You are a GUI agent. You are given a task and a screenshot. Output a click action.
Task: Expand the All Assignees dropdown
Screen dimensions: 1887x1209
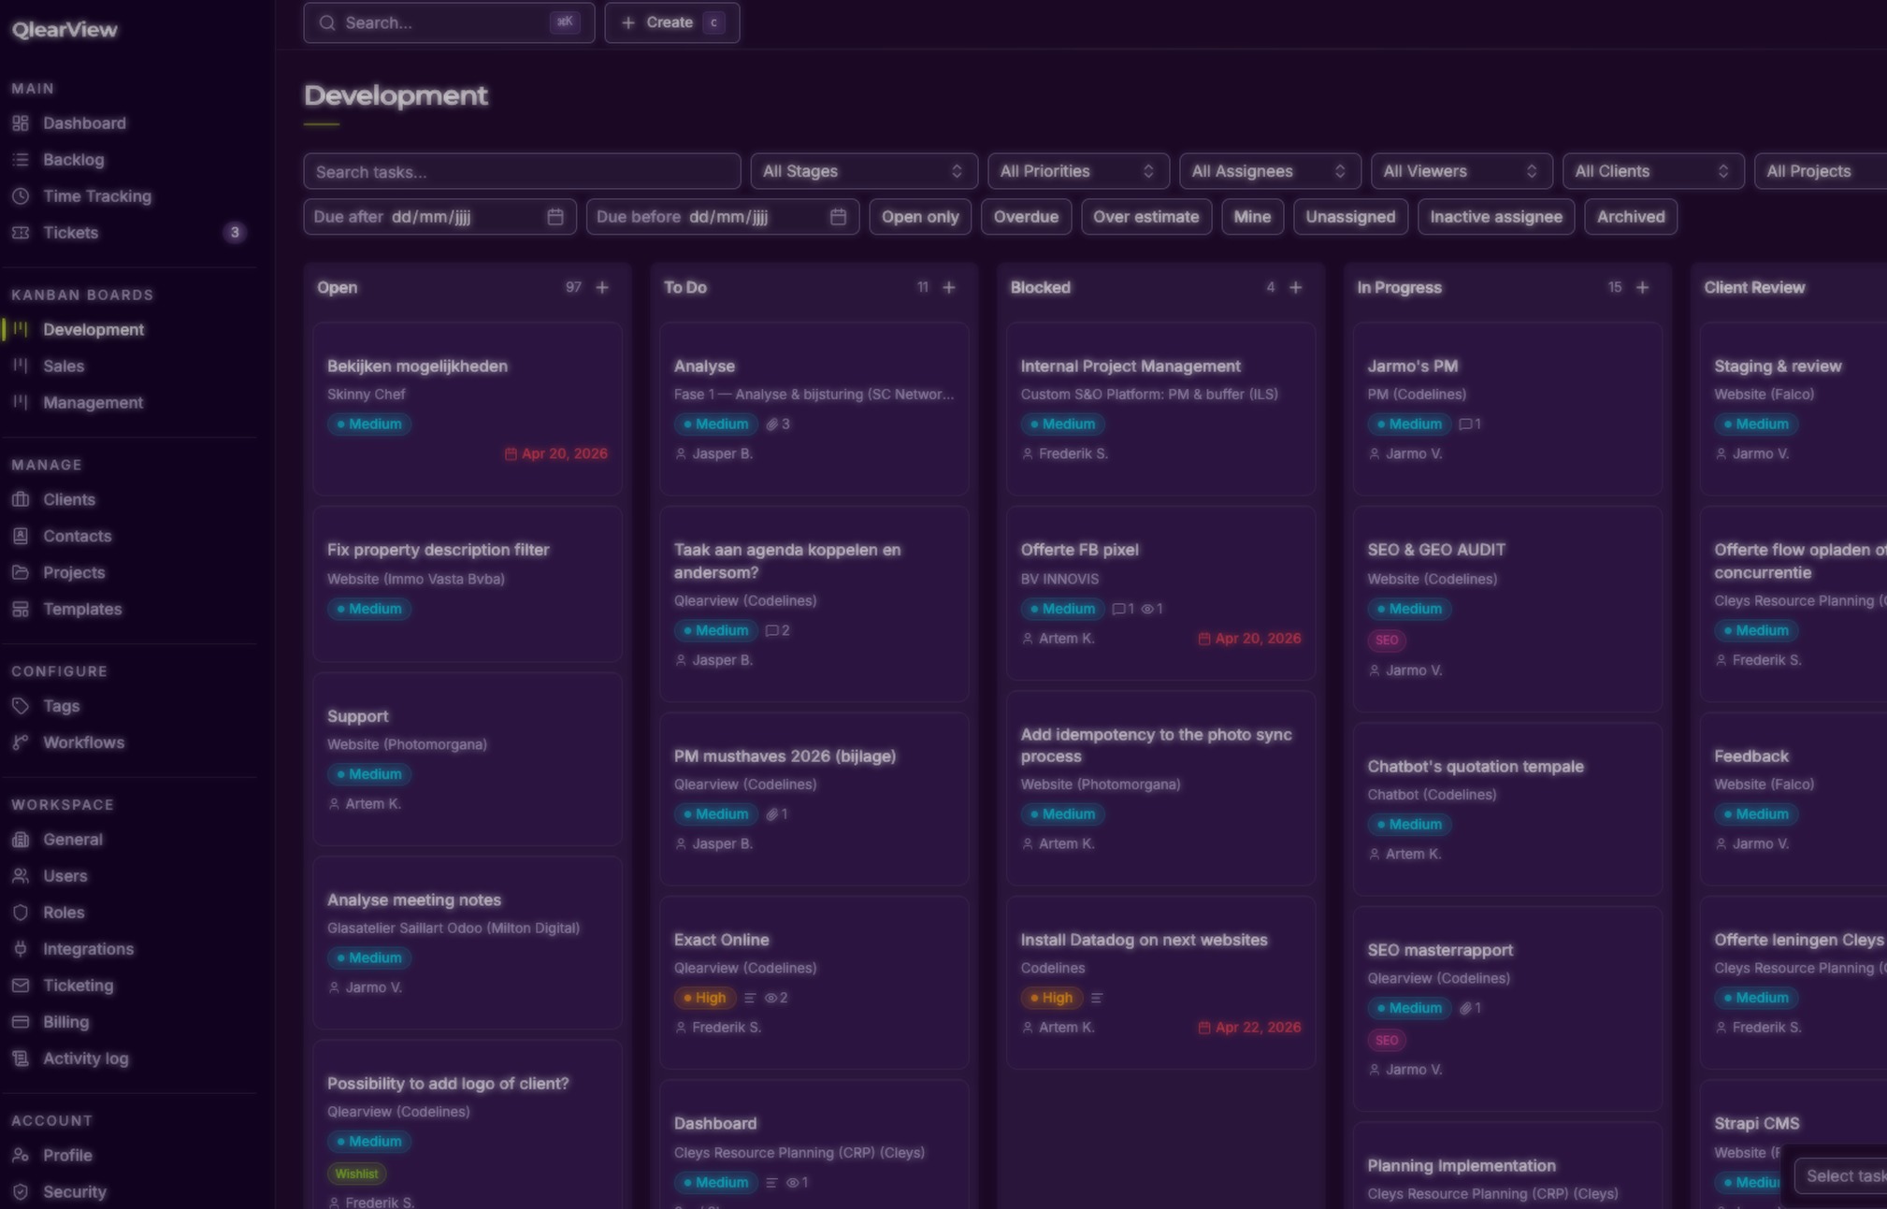1270,171
